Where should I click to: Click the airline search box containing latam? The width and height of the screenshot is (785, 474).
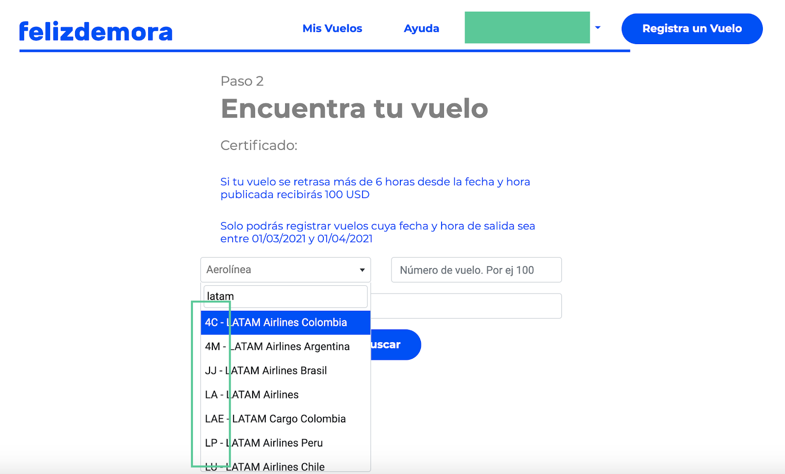click(x=286, y=296)
